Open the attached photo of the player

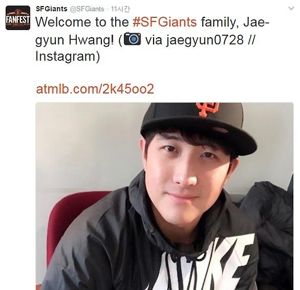click(164, 196)
